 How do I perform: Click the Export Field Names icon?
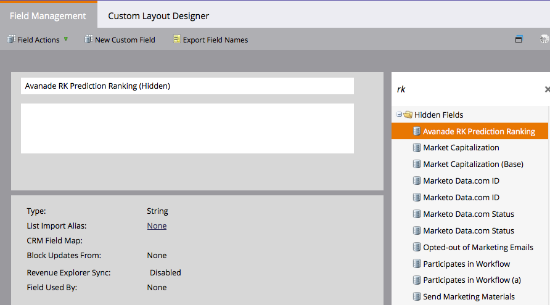click(x=177, y=39)
